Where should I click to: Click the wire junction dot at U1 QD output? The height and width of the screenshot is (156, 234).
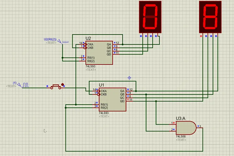coord(156,101)
